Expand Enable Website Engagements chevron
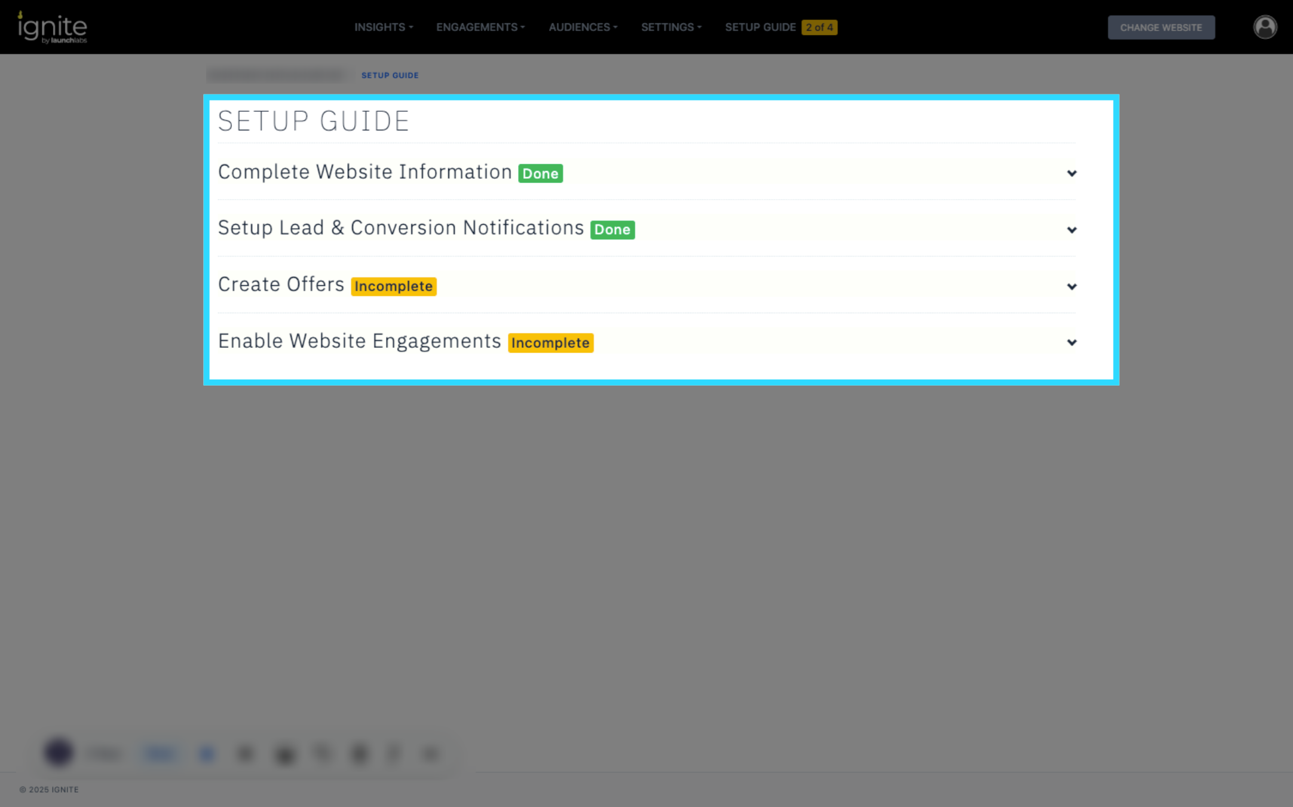The width and height of the screenshot is (1293, 807). [1071, 343]
